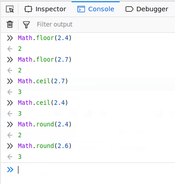
Task: Click the funnel filter icon
Action: click(26, 24)
